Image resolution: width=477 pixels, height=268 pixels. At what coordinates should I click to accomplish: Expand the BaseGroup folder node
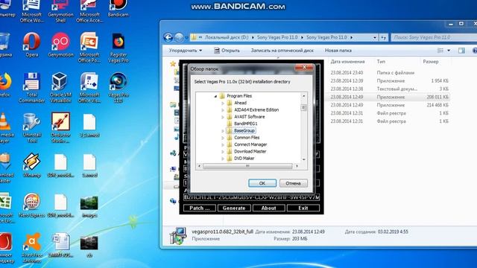click(223, 131)
